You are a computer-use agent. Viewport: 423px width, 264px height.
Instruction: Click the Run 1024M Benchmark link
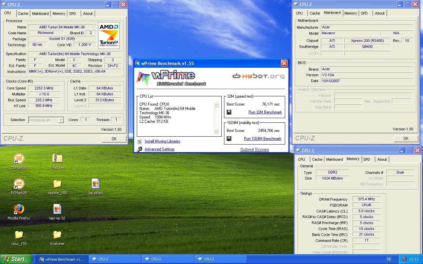262,139
